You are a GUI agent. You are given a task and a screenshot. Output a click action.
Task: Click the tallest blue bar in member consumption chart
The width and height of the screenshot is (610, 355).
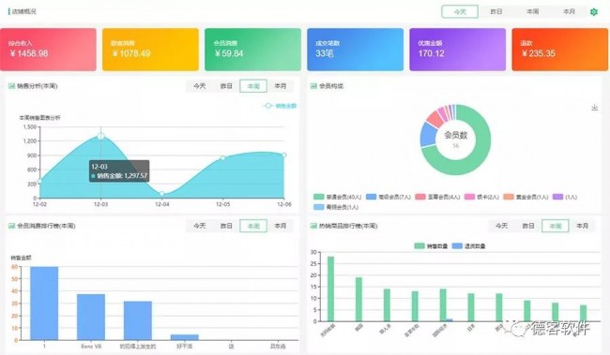pyautogui.click(x=44, y=303)
